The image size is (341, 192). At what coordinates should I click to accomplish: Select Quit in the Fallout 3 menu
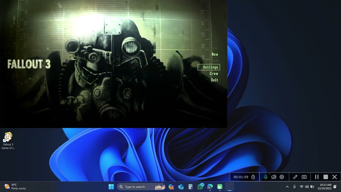[x=214, y=80]
